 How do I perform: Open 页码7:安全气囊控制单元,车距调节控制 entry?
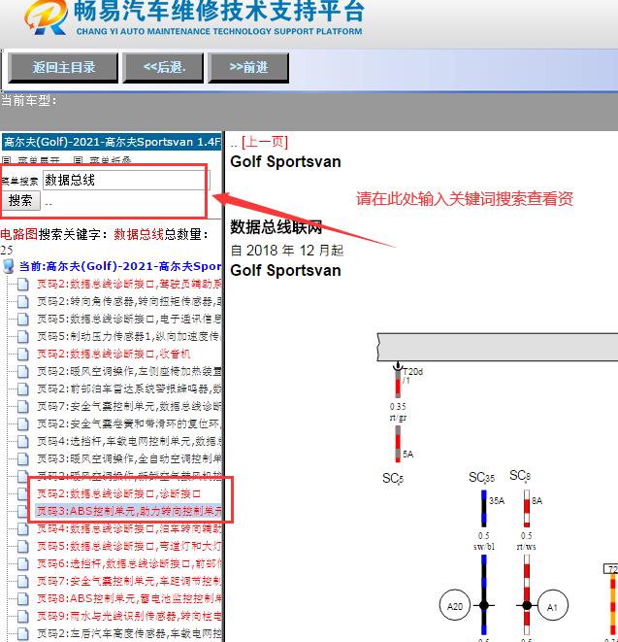coord(129,581)
